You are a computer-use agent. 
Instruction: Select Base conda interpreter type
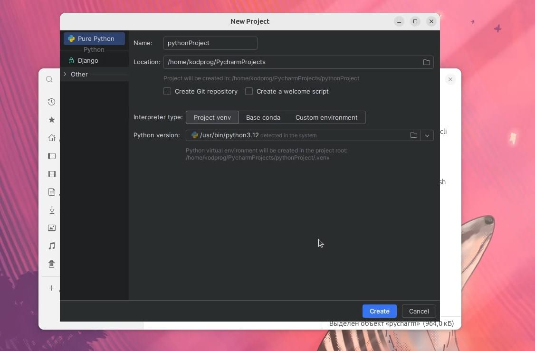(263, 117)
